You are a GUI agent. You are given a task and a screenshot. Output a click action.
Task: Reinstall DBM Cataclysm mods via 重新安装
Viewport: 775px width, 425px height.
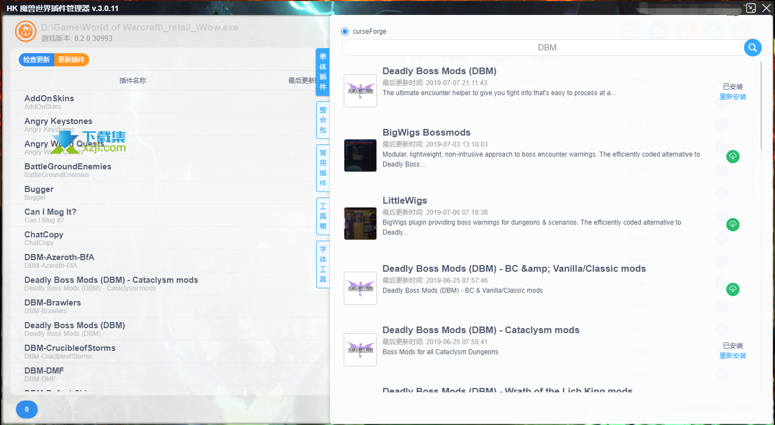733,356
